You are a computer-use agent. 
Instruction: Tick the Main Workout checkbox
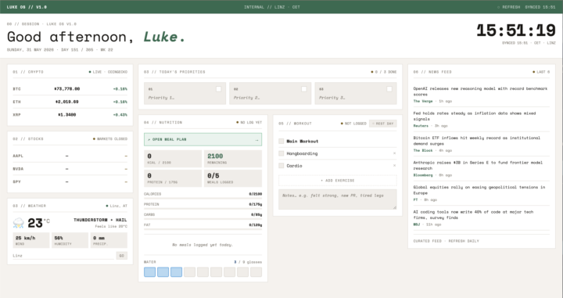(281, 141)
